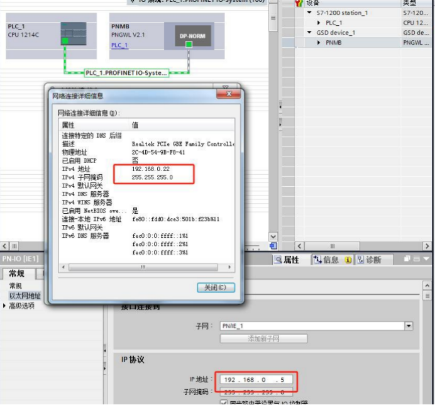The width and height of the screenshot is (435, 405).
Task: Open the 子网 PN/IE_1 dropdown arrow
Action: (409, 326)
